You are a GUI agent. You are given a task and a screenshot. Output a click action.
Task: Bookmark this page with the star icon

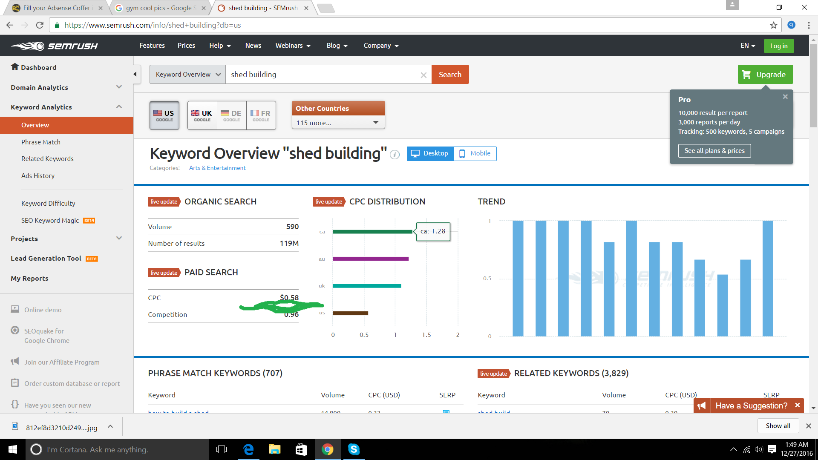point(774,25)
